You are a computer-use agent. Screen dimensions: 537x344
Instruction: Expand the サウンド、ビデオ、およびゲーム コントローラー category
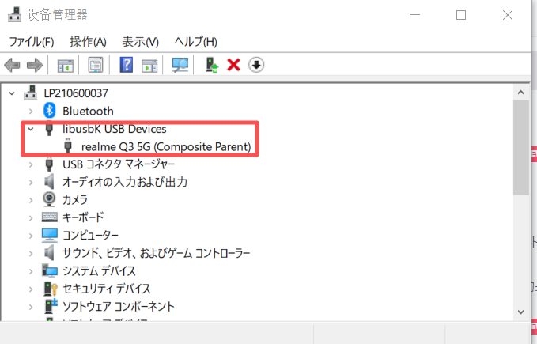pos(31,254)
